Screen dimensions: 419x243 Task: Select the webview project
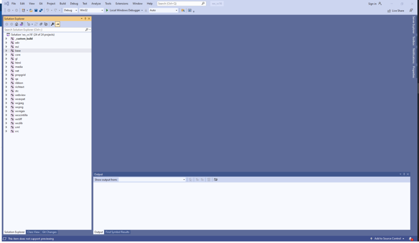coord(20,95)
